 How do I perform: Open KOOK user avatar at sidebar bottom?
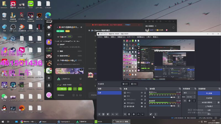49,95
